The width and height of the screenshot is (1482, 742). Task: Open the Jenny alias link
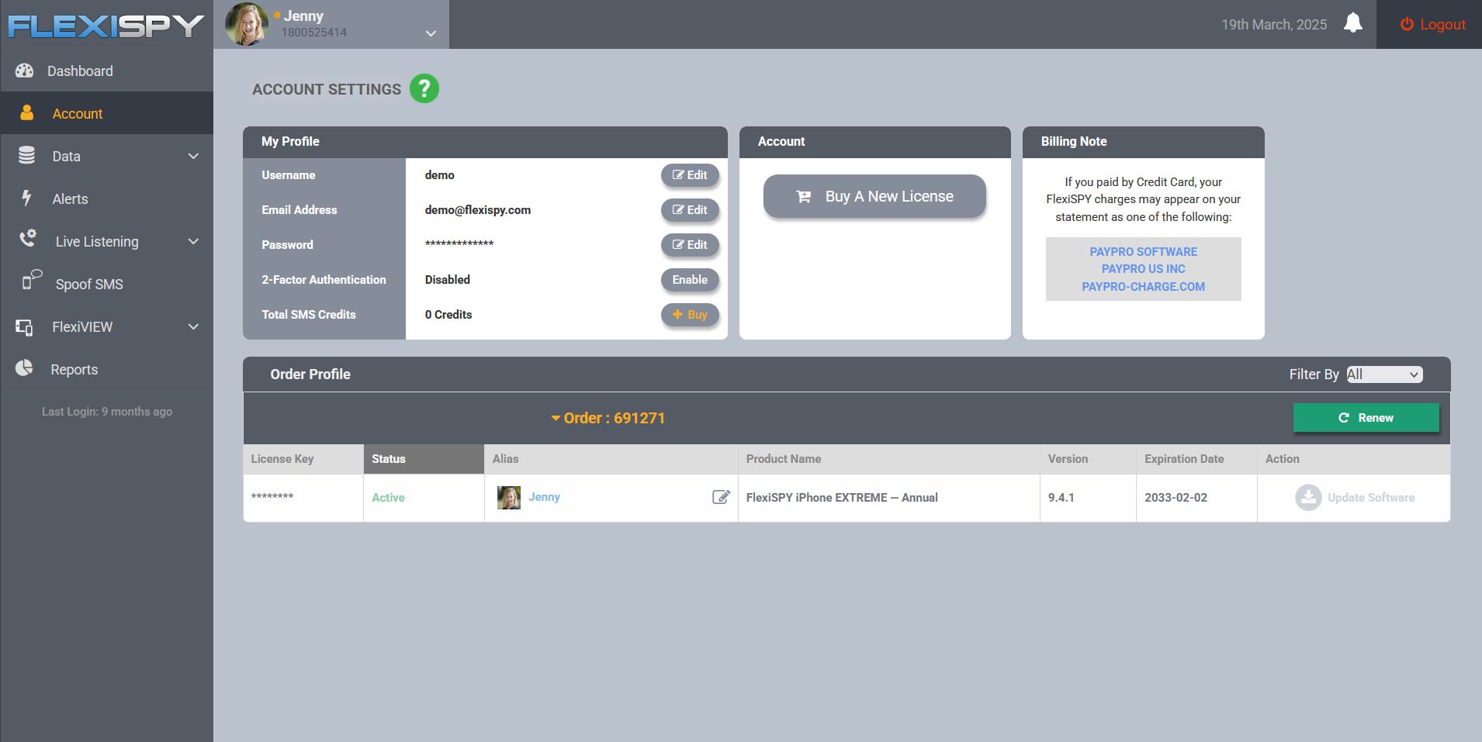tap(544, 497)
